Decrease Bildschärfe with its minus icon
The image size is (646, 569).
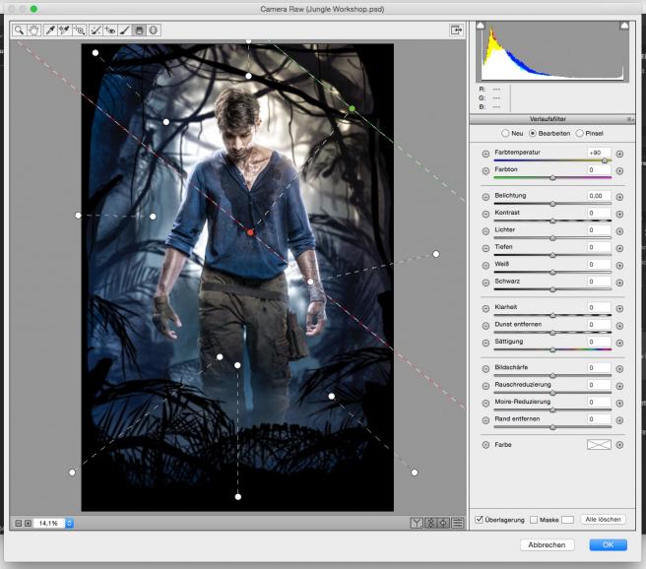click(x=485, y=369)
